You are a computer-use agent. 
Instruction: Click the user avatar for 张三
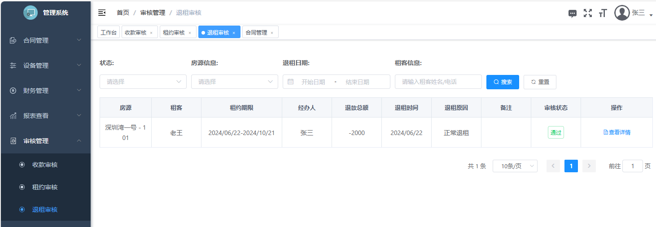(x=622, y=13)
